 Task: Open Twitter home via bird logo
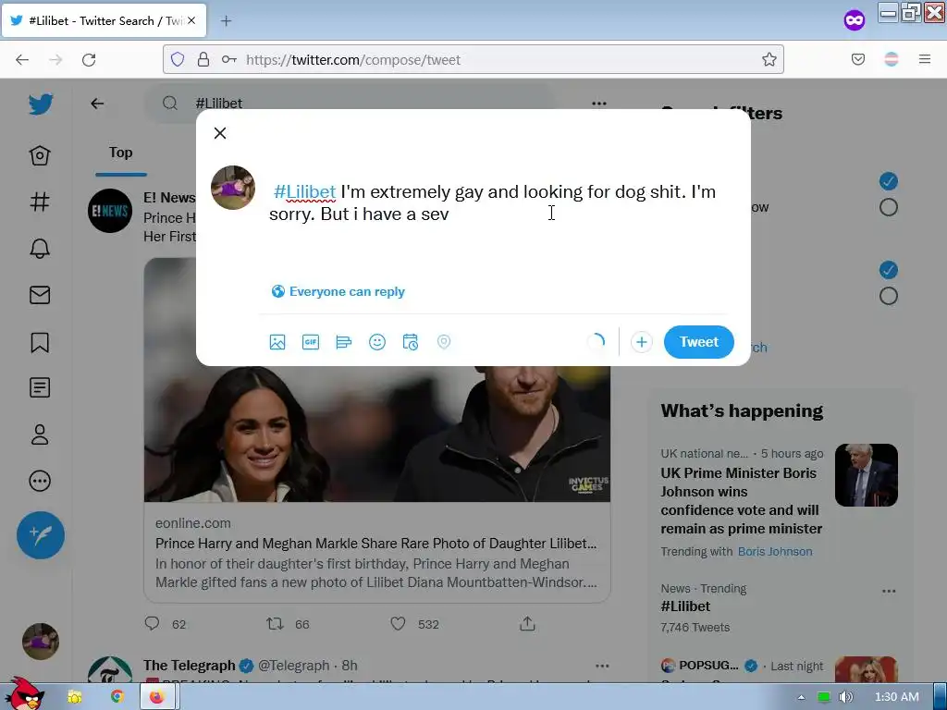[41, 104]
